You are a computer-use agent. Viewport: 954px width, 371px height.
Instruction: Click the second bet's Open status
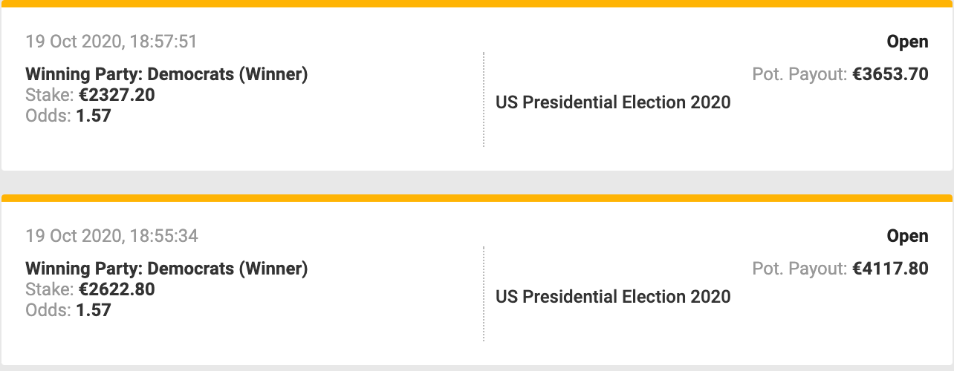coord(908,236)
